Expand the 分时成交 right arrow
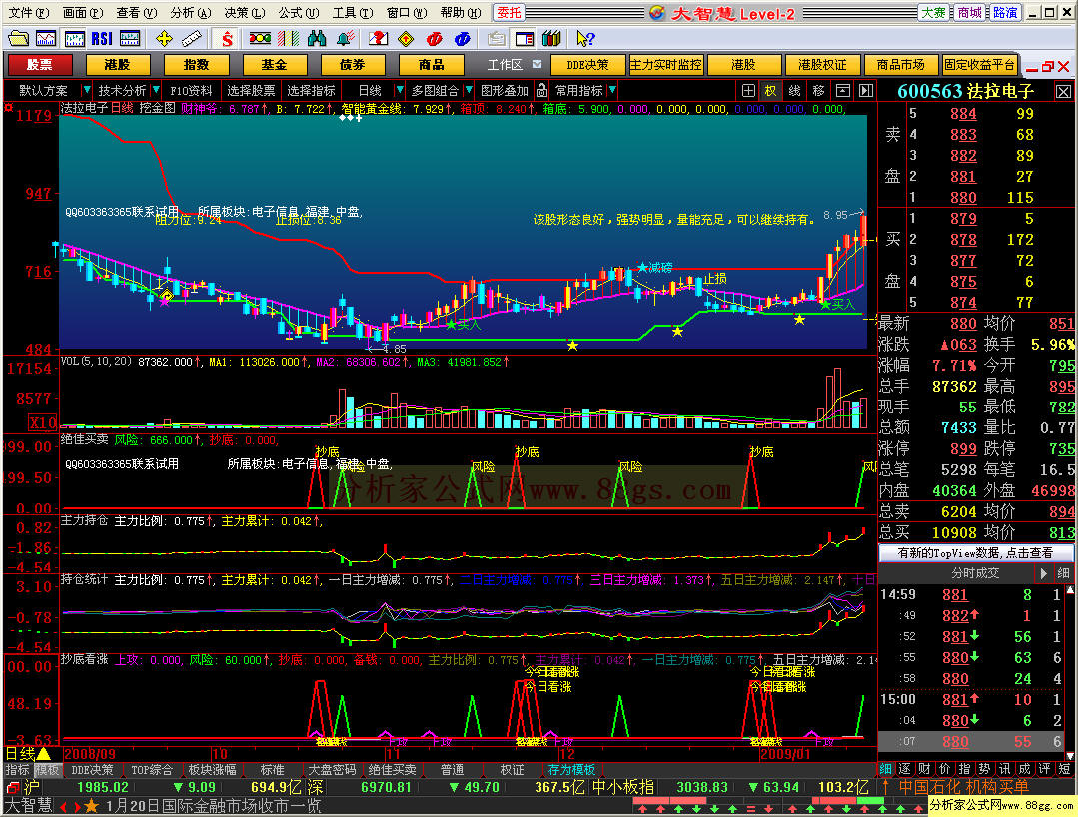Viewport: 1078px width, 817px height. [1044, 573]
